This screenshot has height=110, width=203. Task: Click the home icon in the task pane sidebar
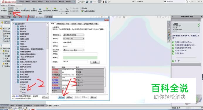[169, 22]
